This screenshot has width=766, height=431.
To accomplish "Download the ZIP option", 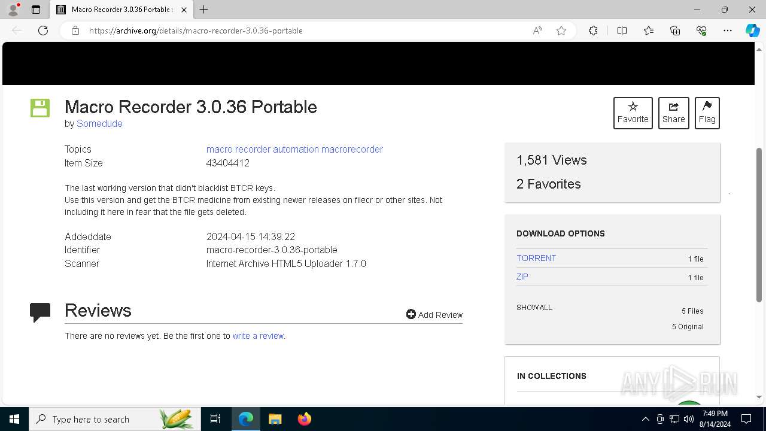I will [x=522, y=277].
